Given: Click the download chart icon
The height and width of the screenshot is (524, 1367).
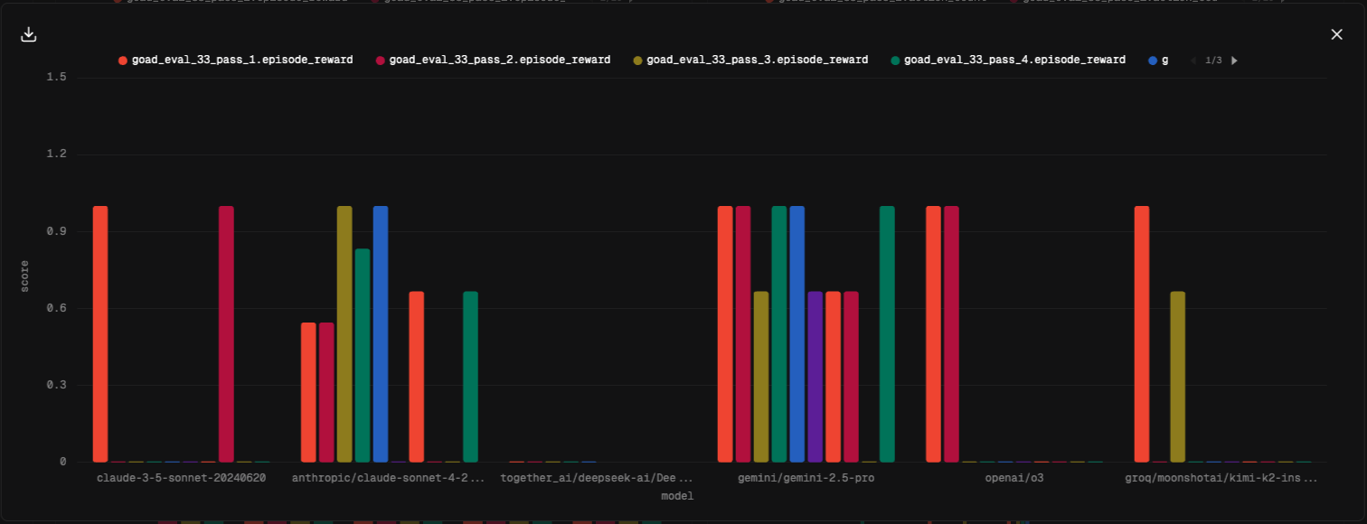Looking at the screenshot, I should 29,34.
